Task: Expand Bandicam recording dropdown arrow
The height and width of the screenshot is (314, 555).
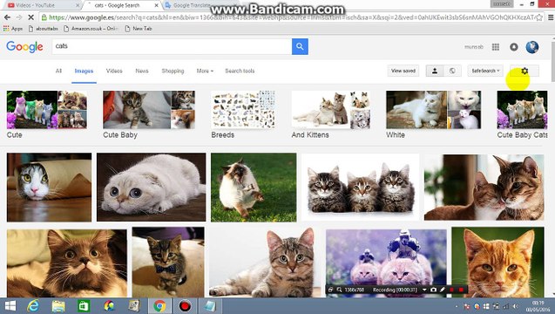Action: 424,290
